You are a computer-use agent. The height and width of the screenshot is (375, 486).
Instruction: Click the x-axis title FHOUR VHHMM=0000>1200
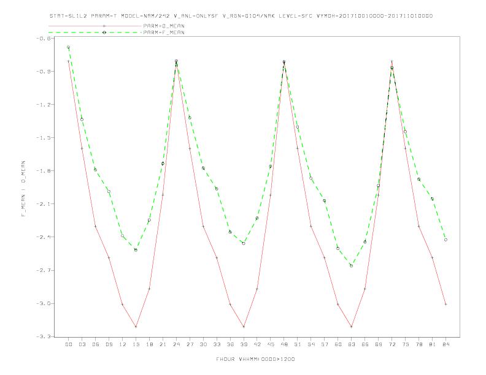[255, 359]
